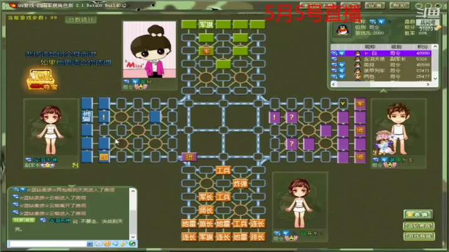Select the orange 排长 piece

click(x=257, y=237)
